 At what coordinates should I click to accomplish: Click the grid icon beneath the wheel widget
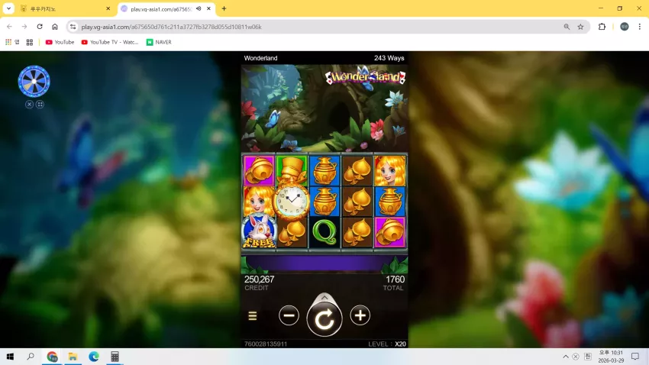[40, 105]
